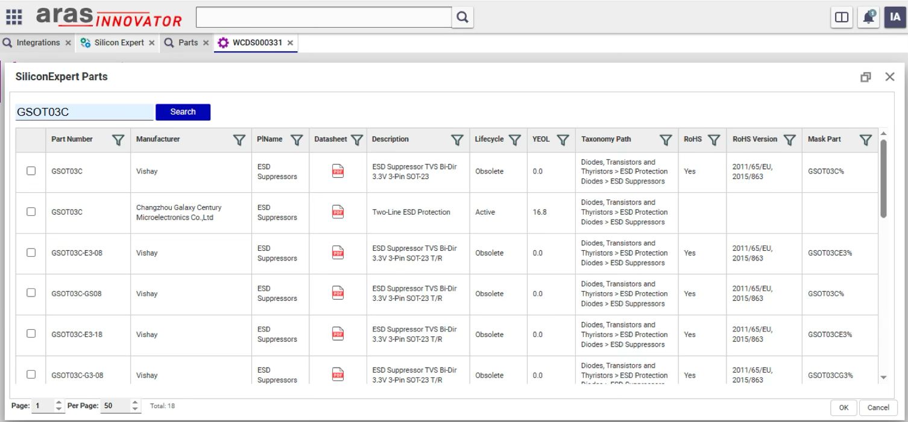Filter the Part Number column
This screenshot has width=908, height=422.
coord(118,140)
